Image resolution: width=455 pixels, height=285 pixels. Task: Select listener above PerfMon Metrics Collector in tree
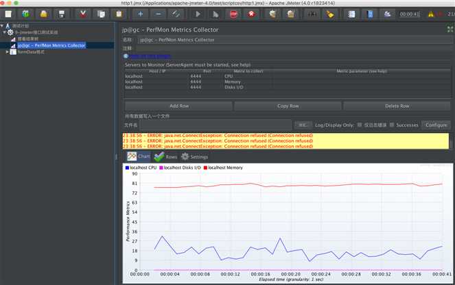28,39
